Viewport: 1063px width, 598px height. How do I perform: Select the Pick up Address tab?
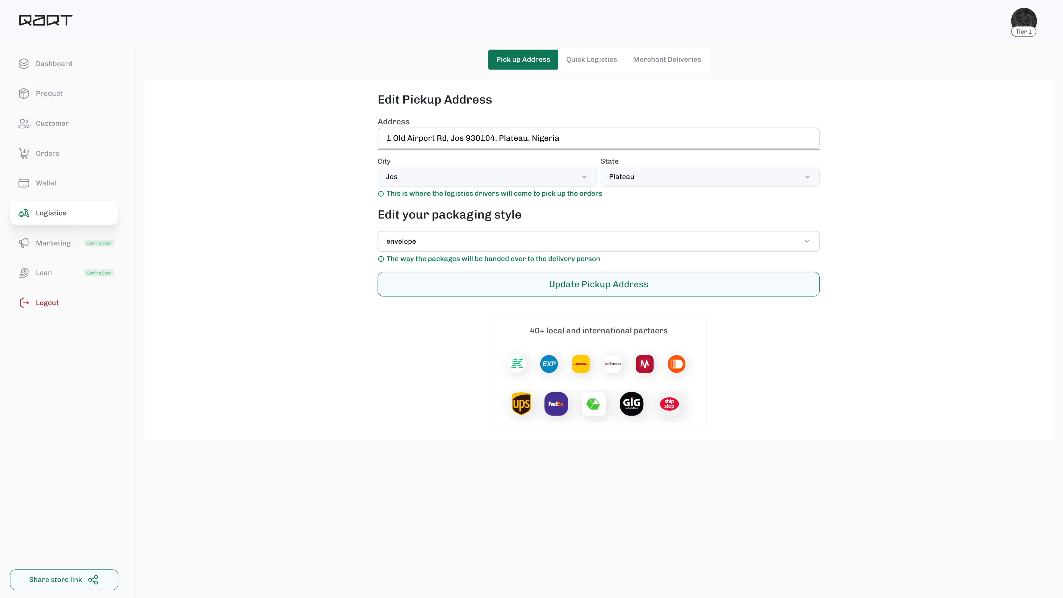523,60
